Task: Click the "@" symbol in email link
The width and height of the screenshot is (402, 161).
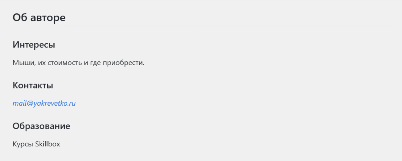Action: 29,103
